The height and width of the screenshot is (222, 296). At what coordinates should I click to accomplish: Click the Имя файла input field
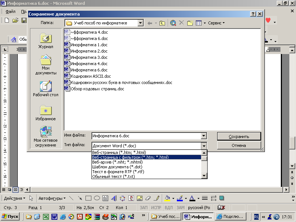[x=146, y=136]
